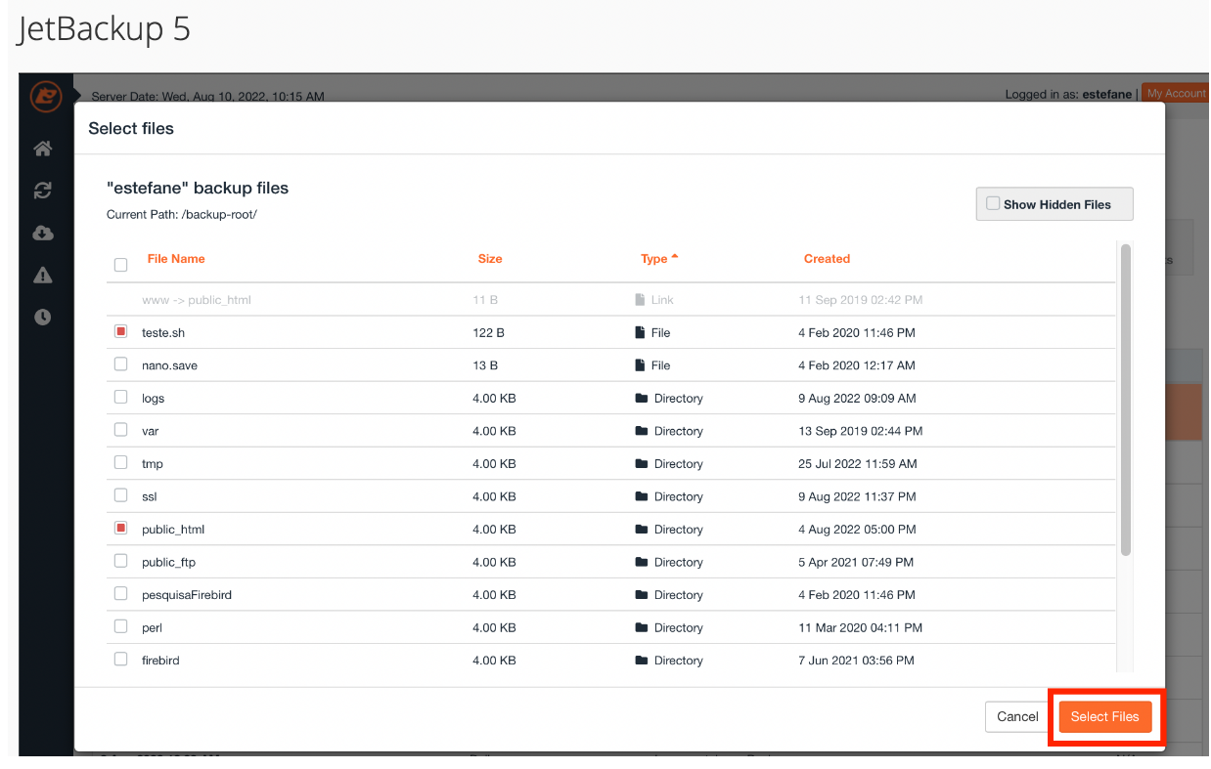Cancel the file selection dialog
Image resolution: width=1211 pixels, height=769 pixels.
[1017, 716]
